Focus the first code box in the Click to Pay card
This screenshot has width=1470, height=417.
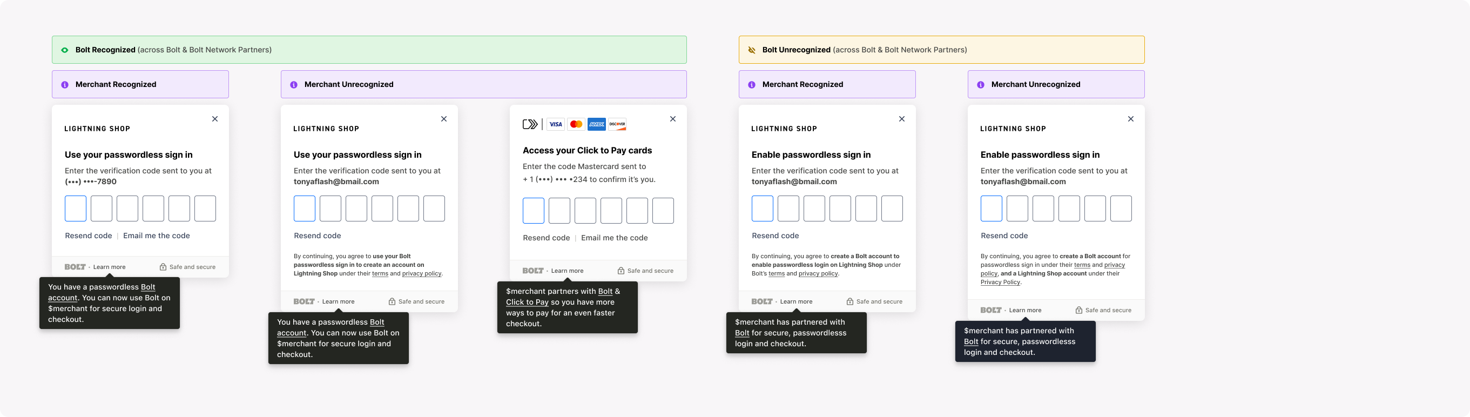pos(534,211)
